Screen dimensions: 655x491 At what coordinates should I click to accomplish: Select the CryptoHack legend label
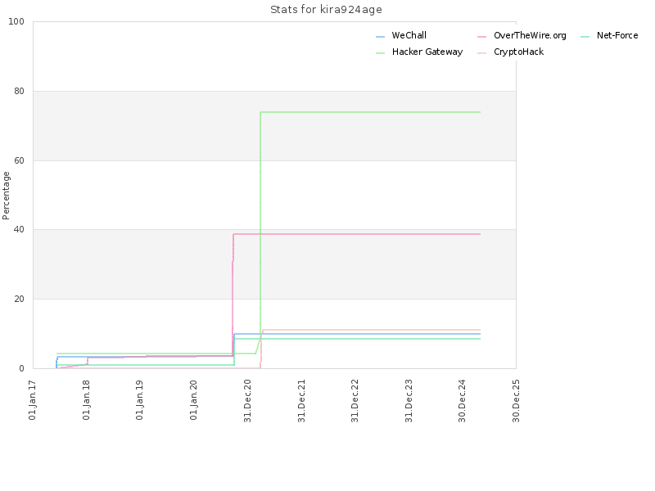click(x=518, y=52)
